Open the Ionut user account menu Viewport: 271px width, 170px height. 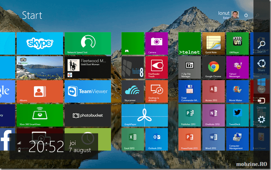(x=229, y=15)
